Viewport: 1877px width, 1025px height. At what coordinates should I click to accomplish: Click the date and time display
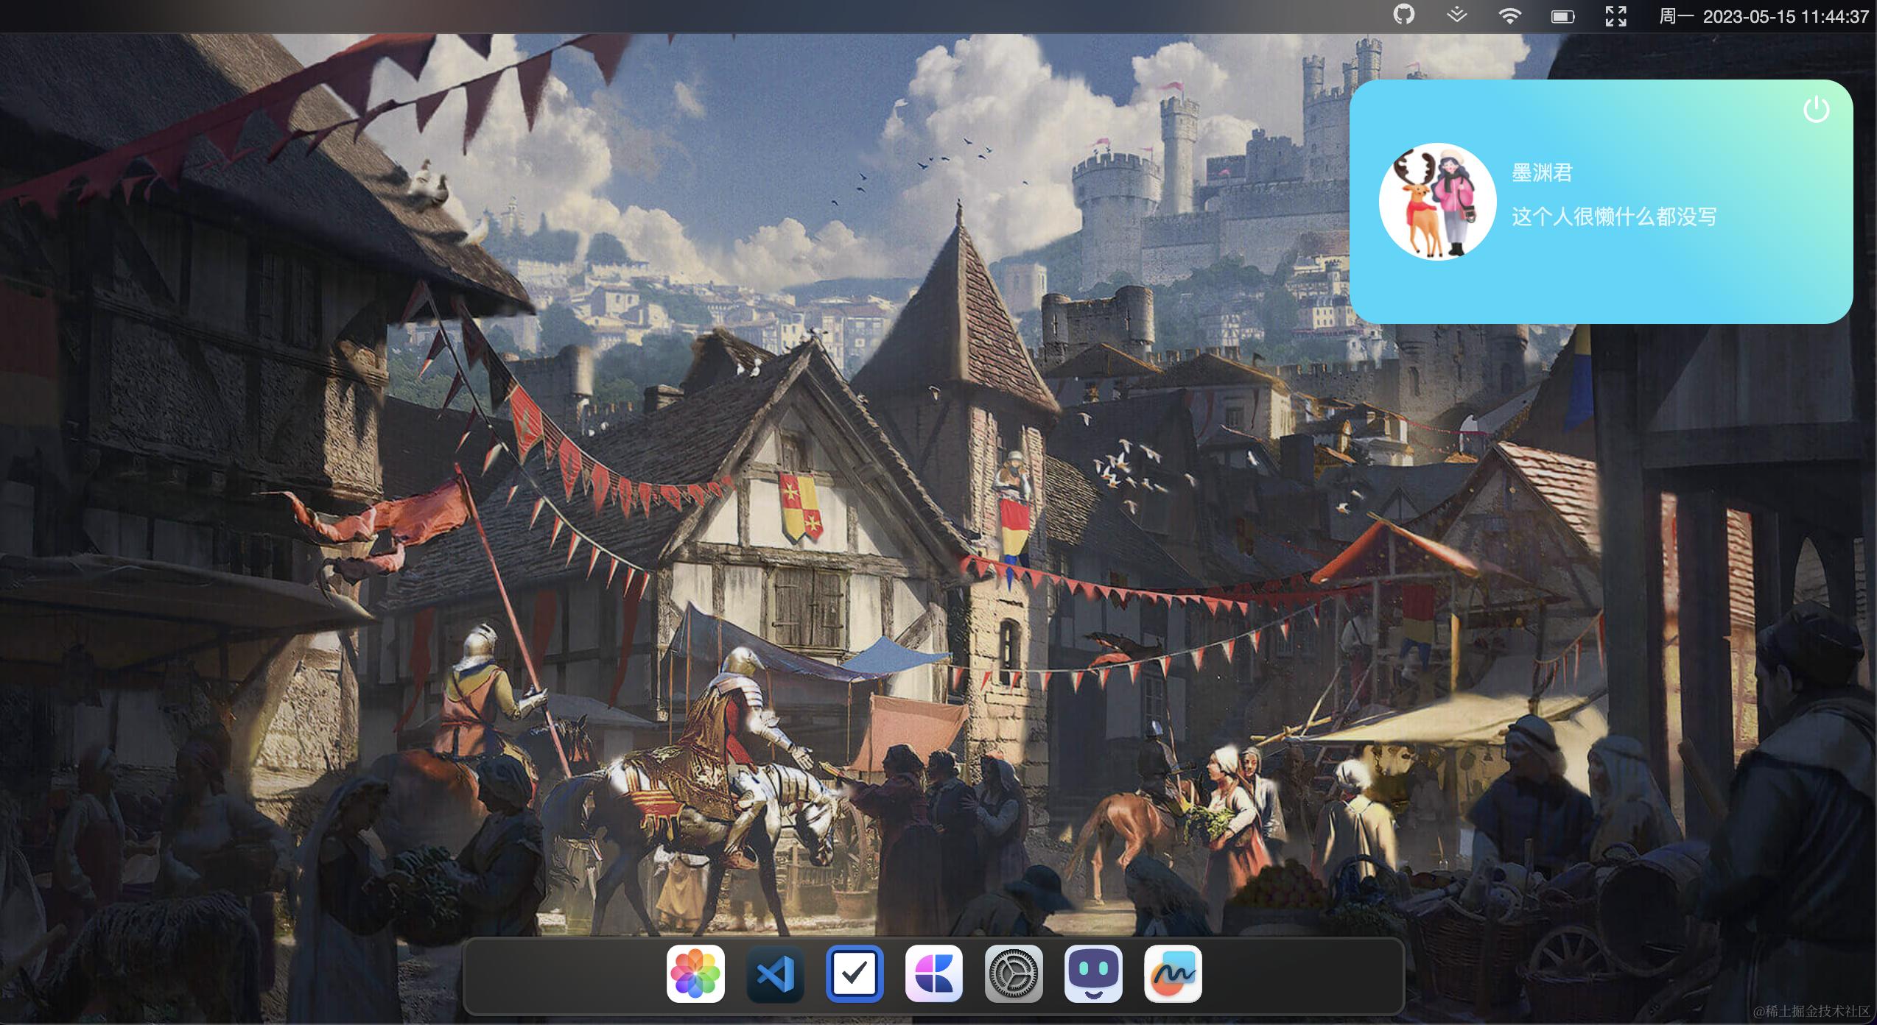point(1785,16)
